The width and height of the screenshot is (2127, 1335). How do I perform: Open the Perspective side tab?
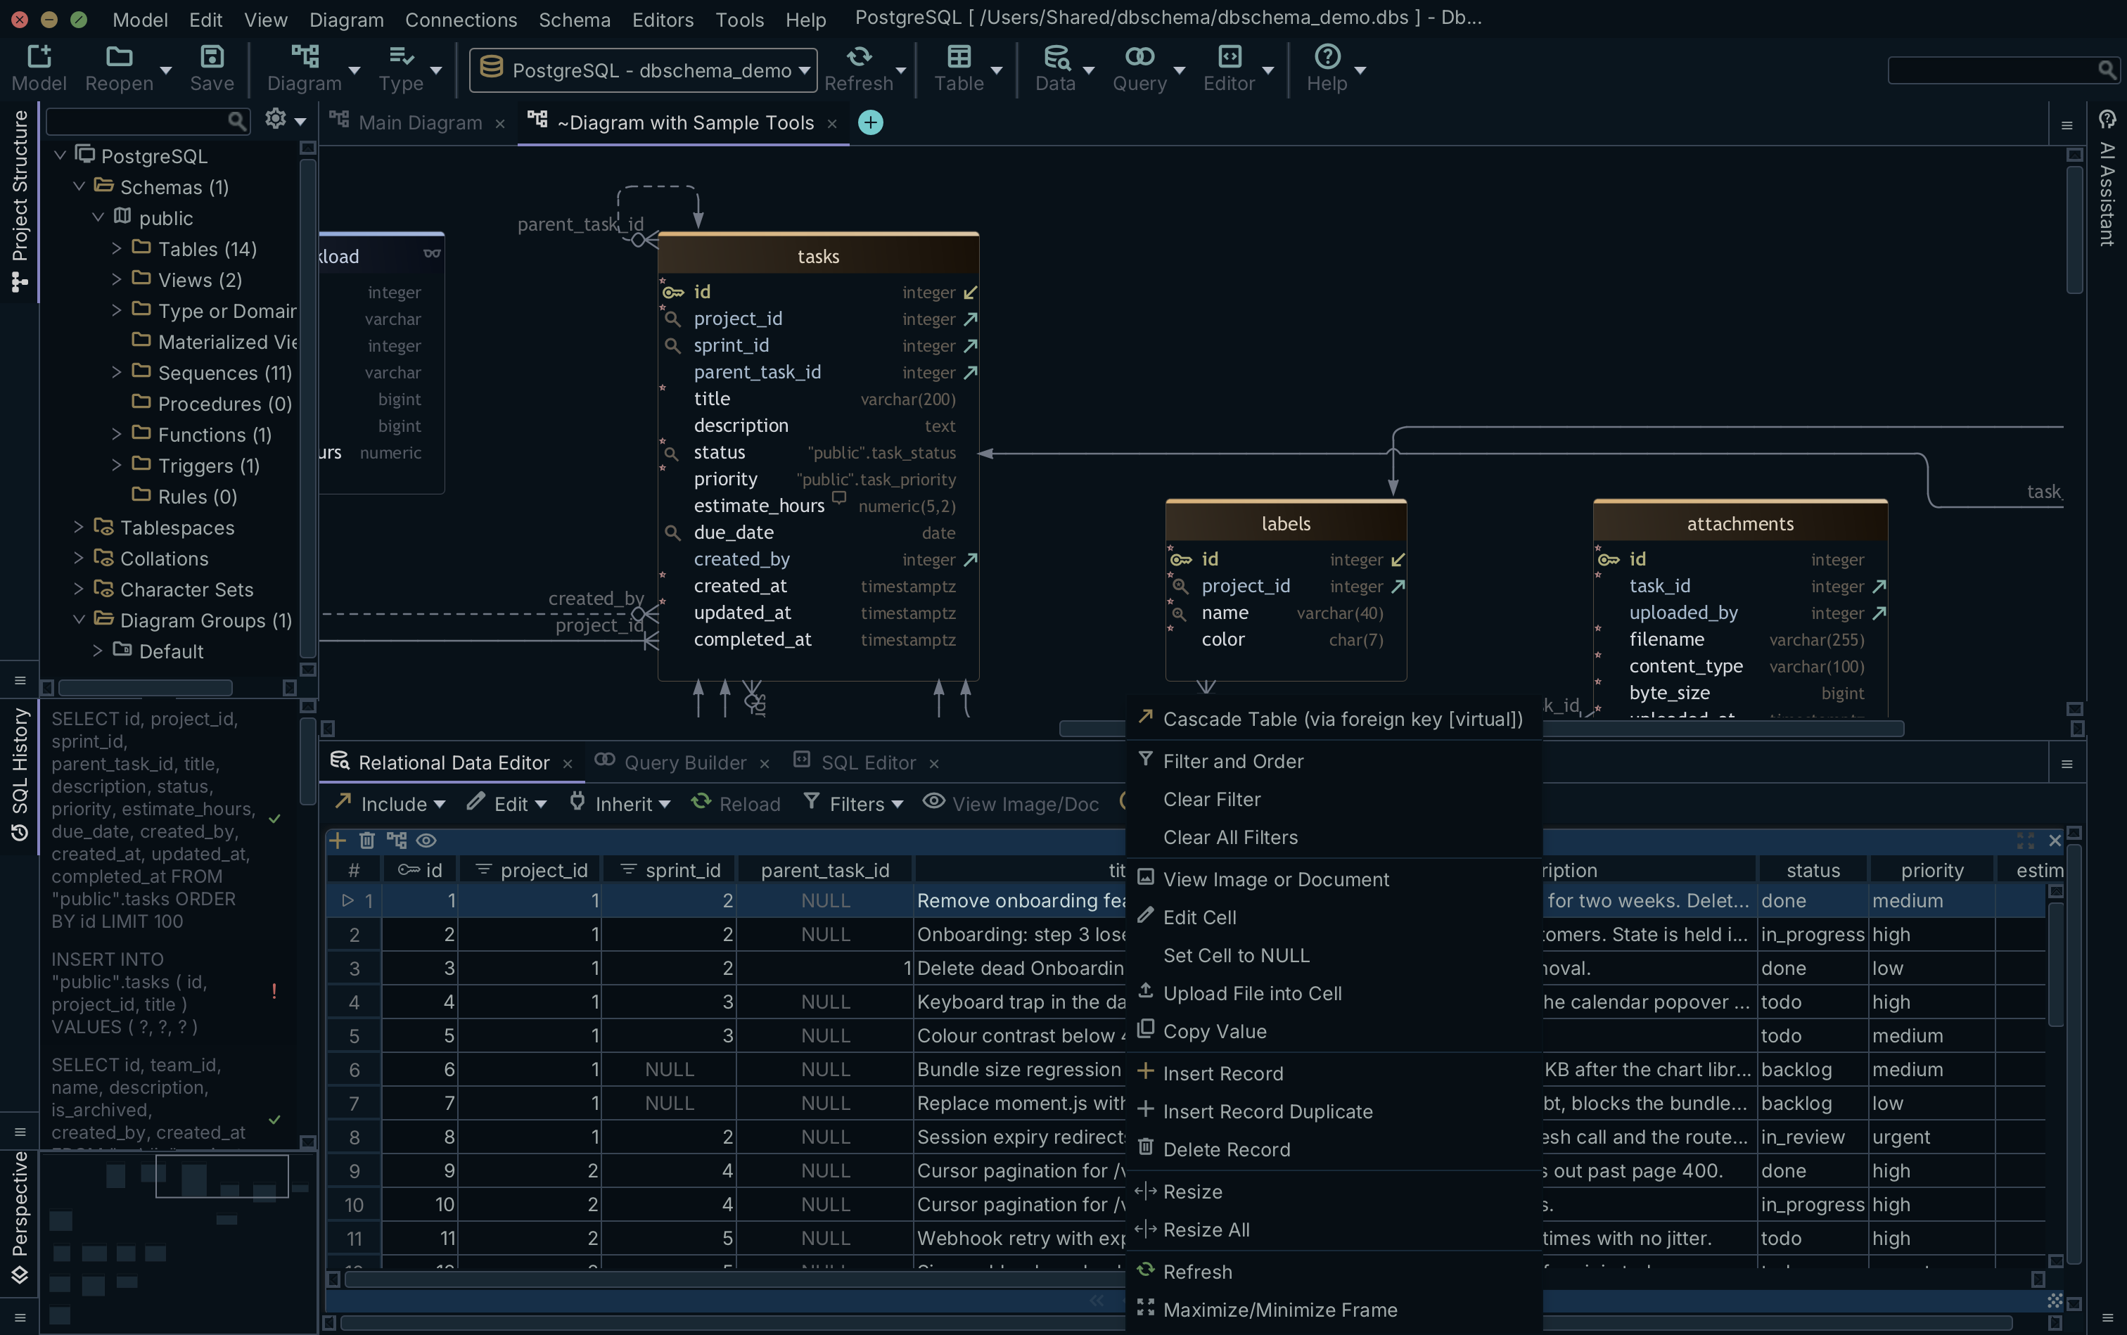[20, 1218]
